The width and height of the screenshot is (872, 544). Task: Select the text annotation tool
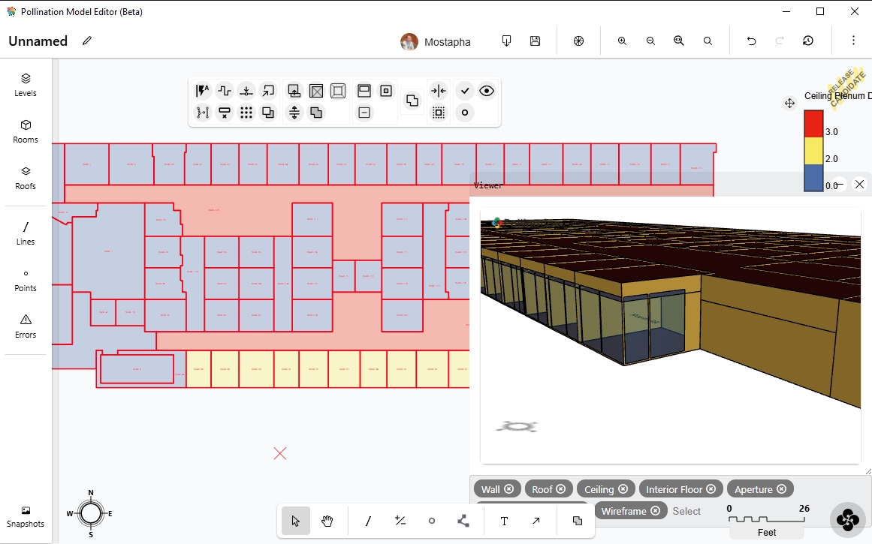point(504,521)
